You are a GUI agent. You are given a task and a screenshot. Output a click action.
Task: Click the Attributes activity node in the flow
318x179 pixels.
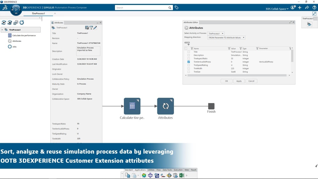(x=166, y=106)
